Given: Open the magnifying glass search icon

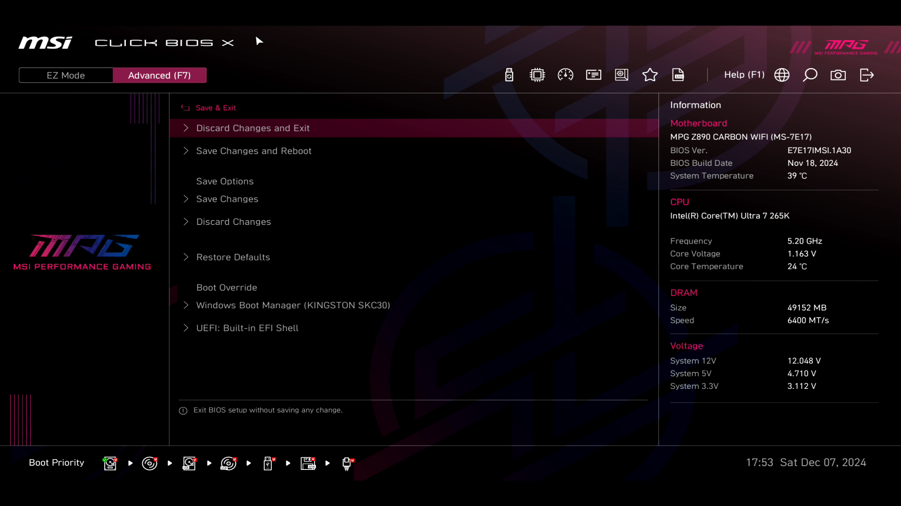Looking at the screenshot, I should click(x=810, y=75).
